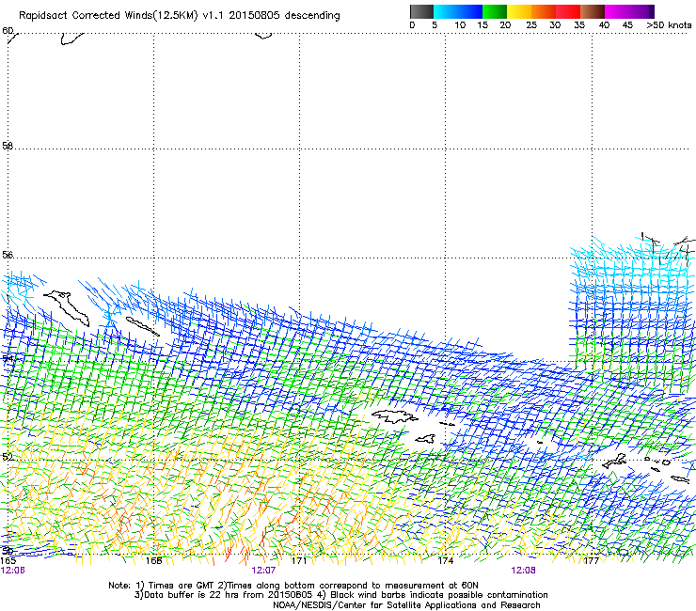696x611 pixels.
Task: Click the large island outline near 173E 53N
Action: 395,416
